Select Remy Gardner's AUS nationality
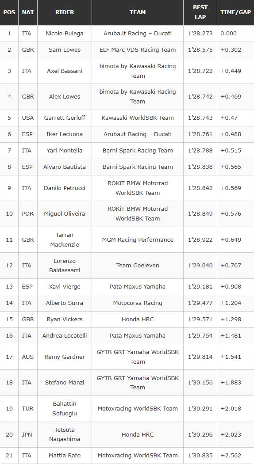The width and height of the screenshot is (254, 464). click(x=27, y=357)
